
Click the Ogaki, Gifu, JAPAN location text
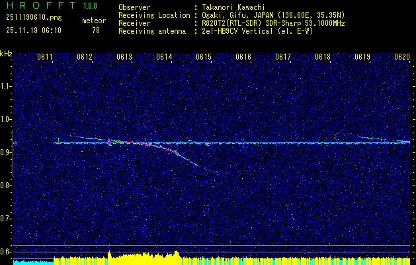(x=273, y=15)
